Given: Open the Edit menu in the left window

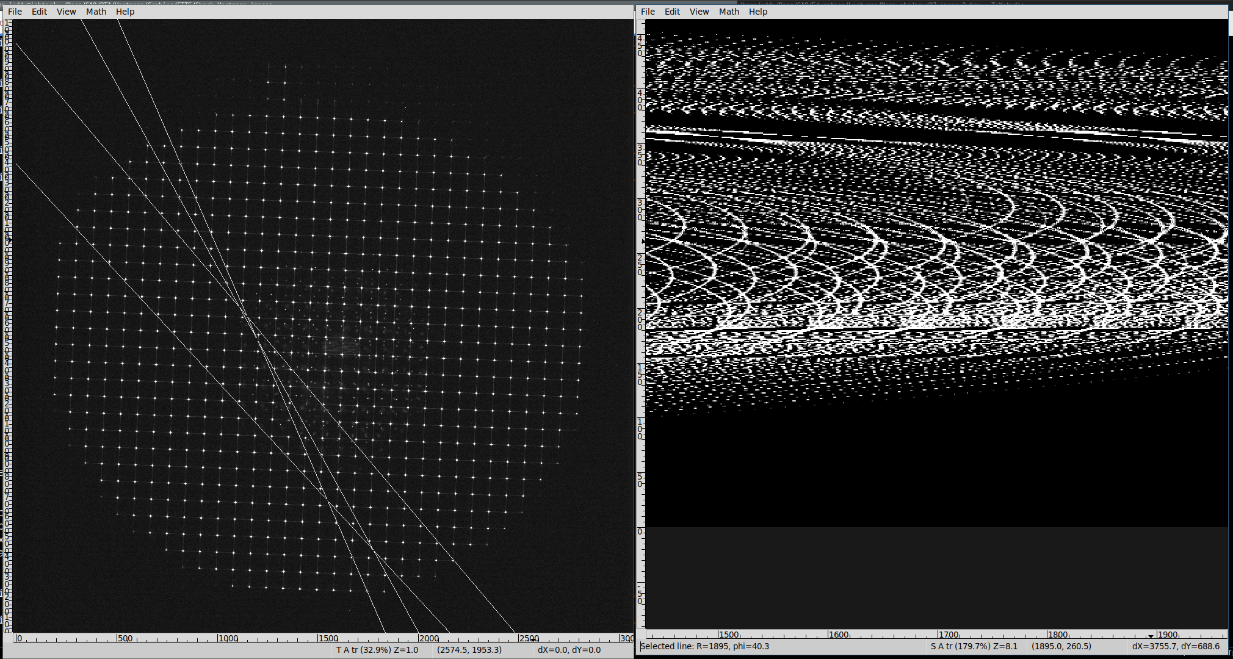Looking at the screenshot, I should coord(39,12).
